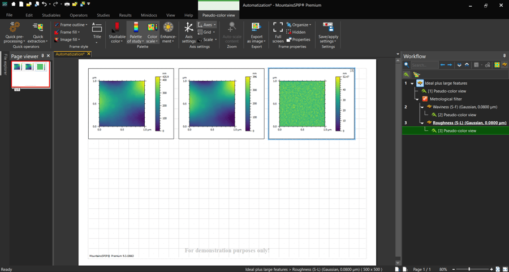Open the Operators ribbon tab
The width and height of the screenshot is (509, 272).
pyautogui.click(x=79, y=15)
